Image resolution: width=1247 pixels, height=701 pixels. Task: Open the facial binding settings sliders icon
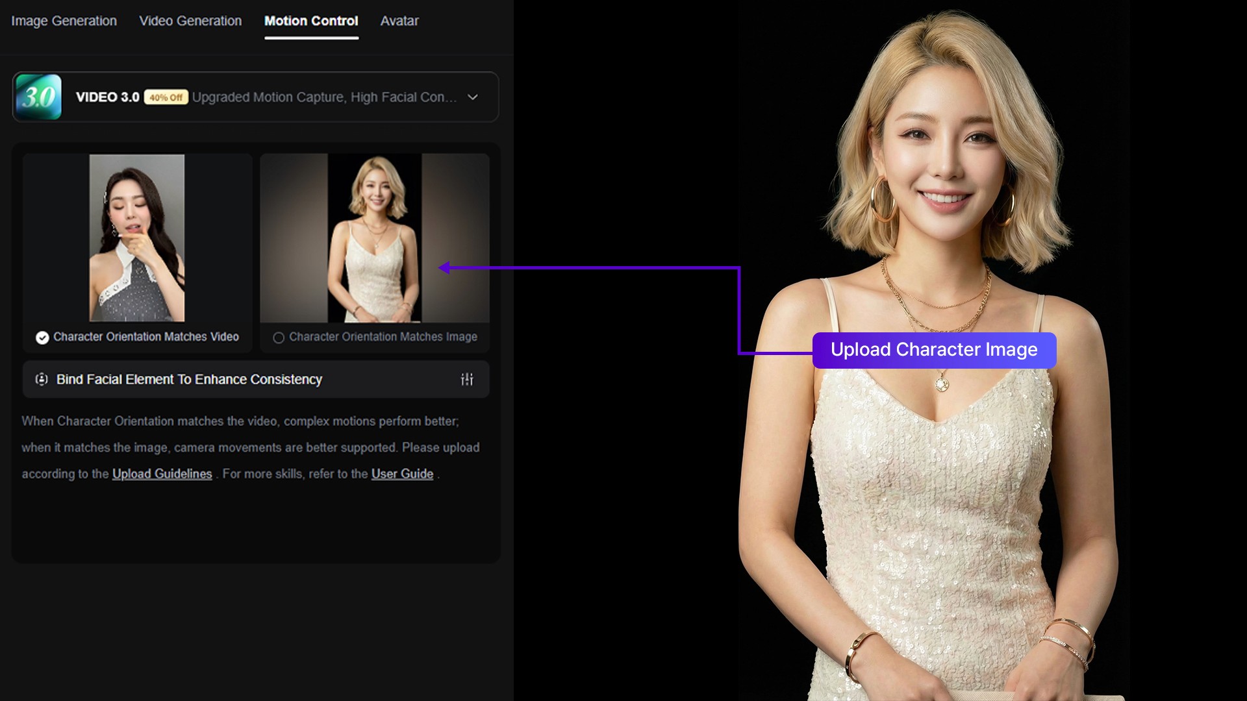point(467,379)
